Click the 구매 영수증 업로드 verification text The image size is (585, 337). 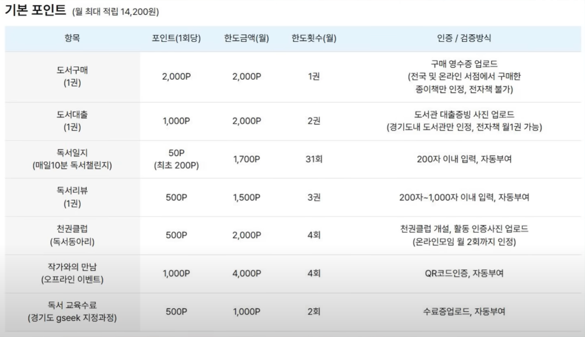(x=464, y=64)
